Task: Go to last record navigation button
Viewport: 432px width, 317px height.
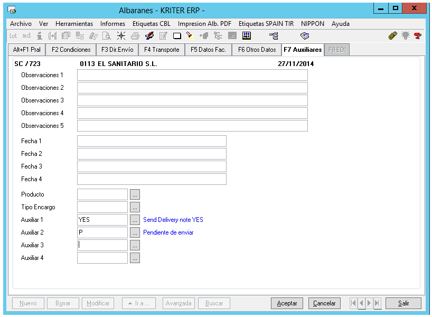Action: [377, 303]
